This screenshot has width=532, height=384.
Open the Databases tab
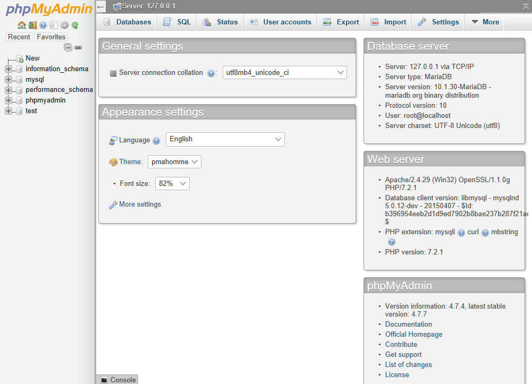pyautogui.click(x=127, y=22)
